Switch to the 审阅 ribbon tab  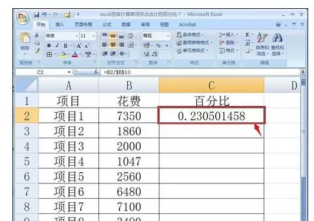tap(145, 25)
